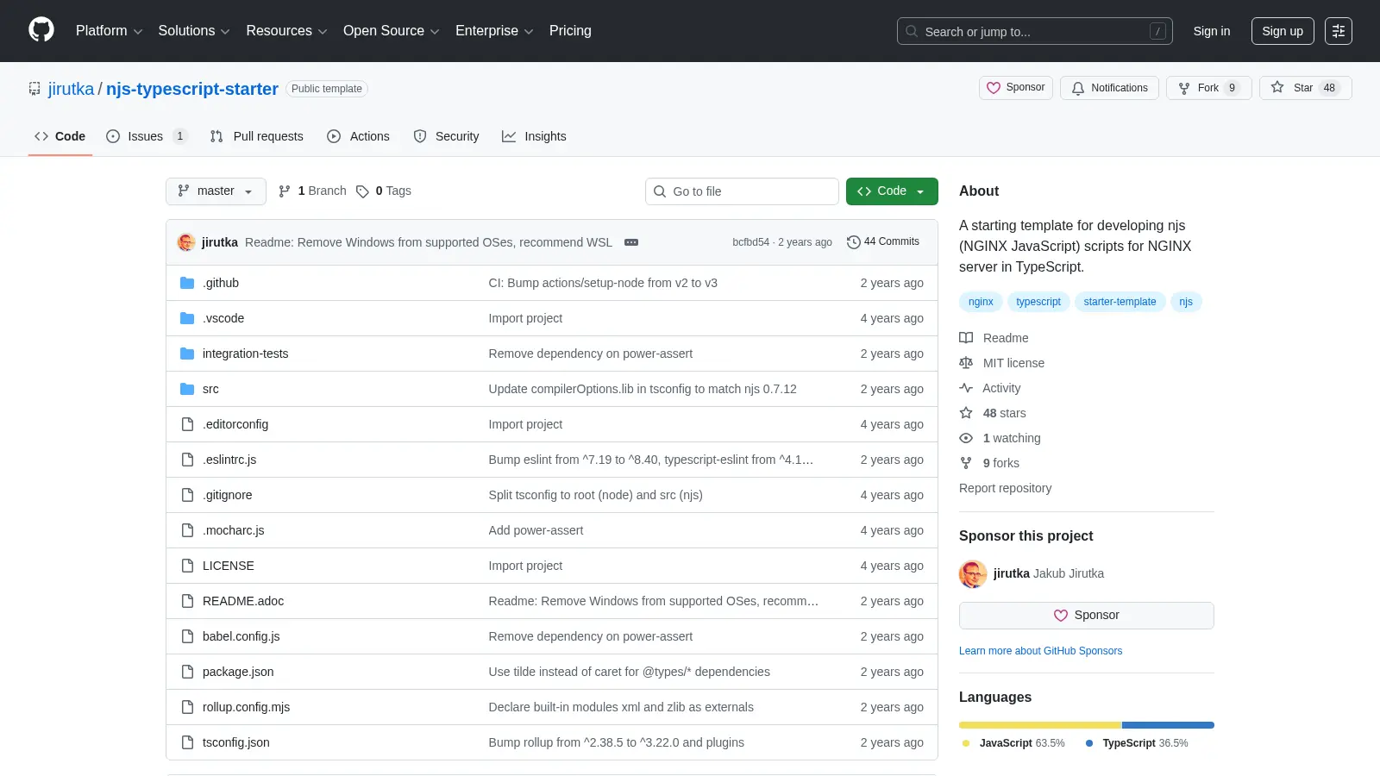Open the Pricing page
Image resolution: width=1380 pixels, height=776 pixels.
click(570, 31)
